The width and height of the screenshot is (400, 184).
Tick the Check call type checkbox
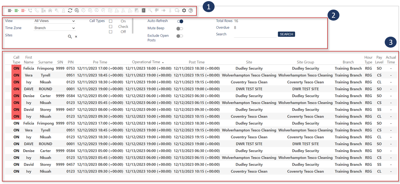111,26
